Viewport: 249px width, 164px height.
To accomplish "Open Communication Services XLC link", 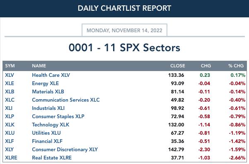I will (66, 100).
